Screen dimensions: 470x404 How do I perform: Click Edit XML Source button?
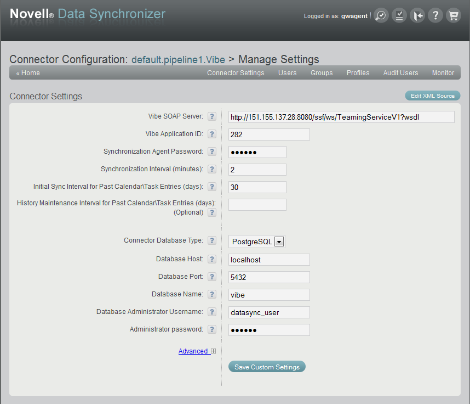coord(433,96)
